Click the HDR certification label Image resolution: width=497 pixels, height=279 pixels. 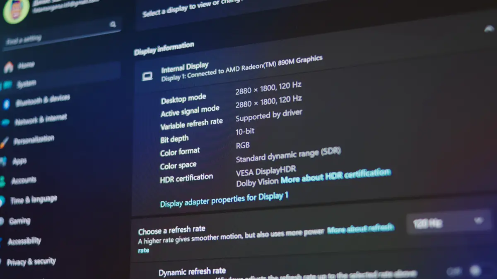pyautogui.click(x=186, y=178)
